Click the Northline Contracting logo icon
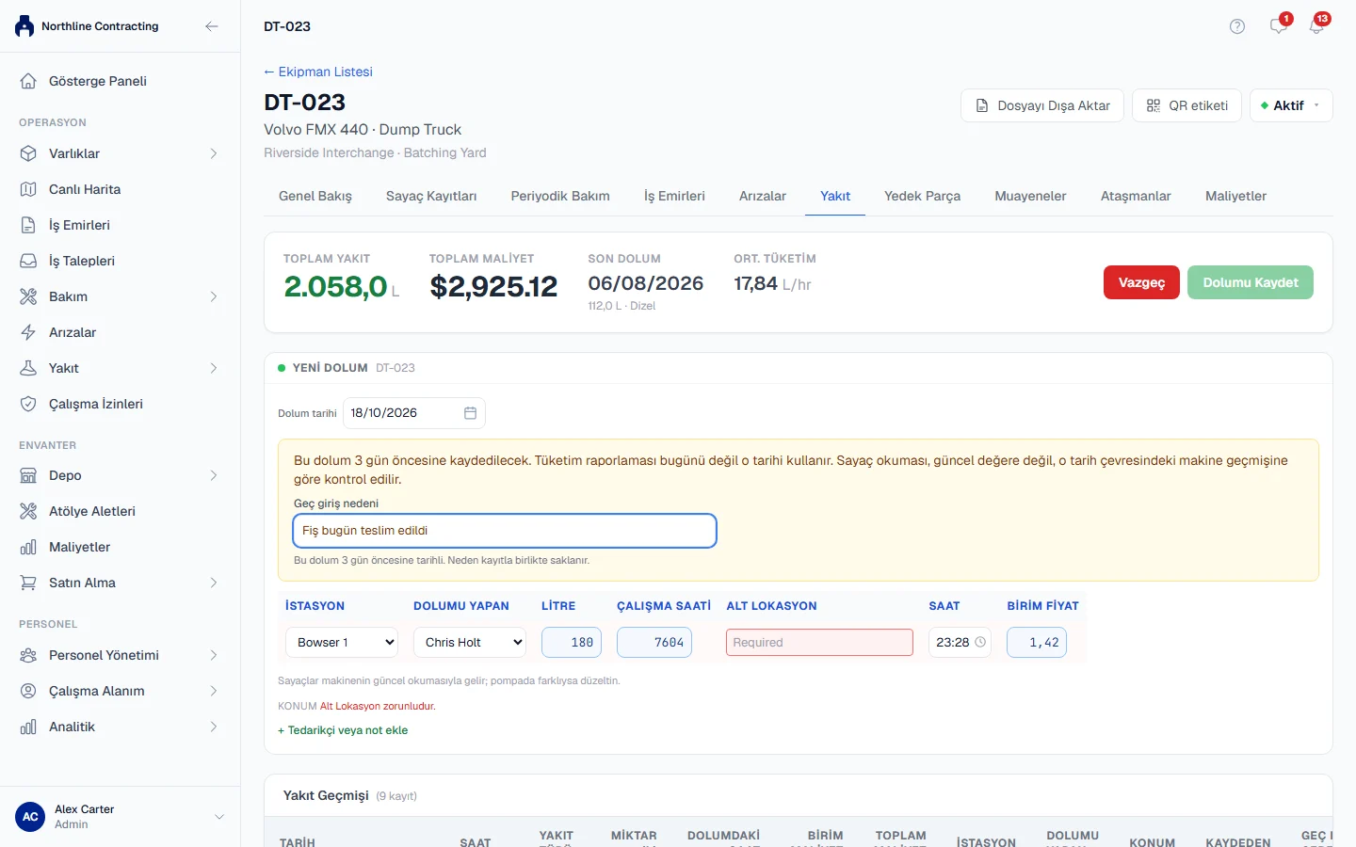This screenshot has width=1356, height=847. coord(24,26)
